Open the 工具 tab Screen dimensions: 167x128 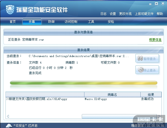(x=91, y=22)
